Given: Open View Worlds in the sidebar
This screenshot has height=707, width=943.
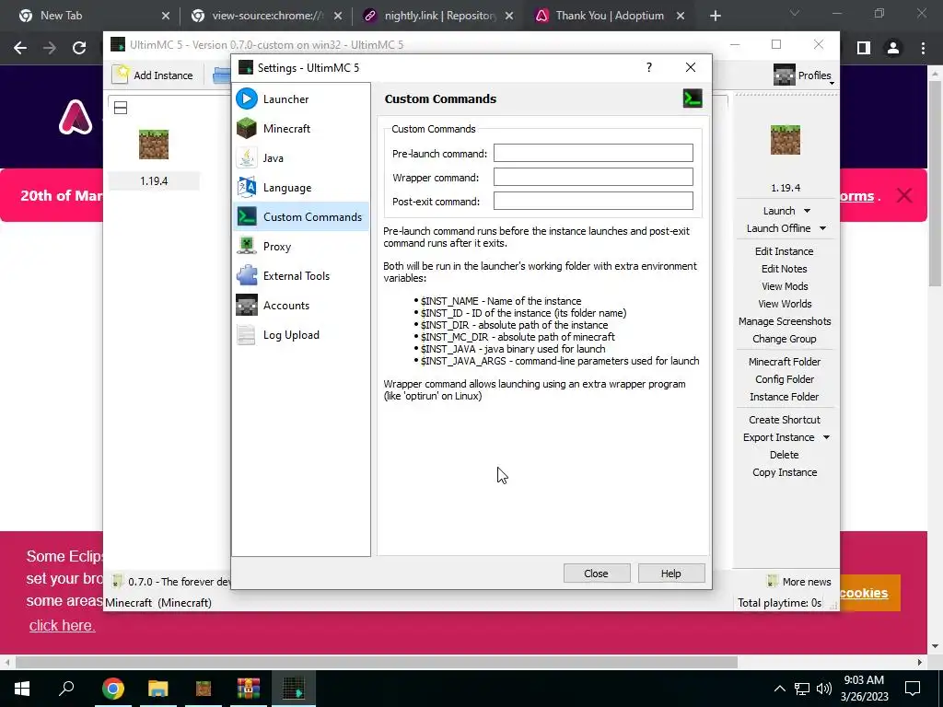Looking at the screenshot, I should (785, 304).
